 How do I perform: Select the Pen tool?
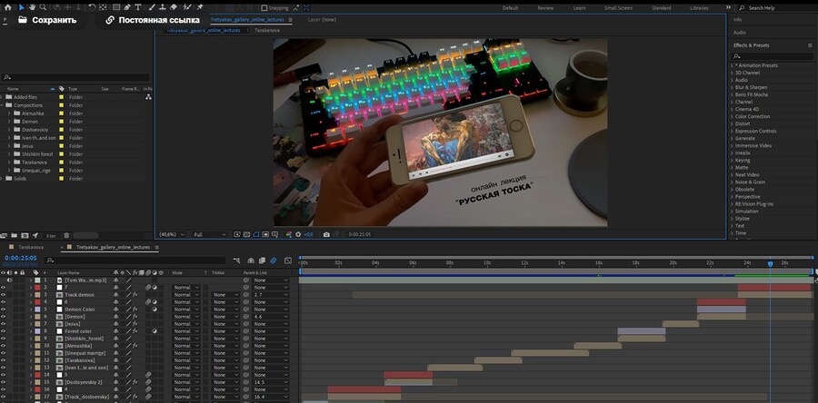coord(127,7)
